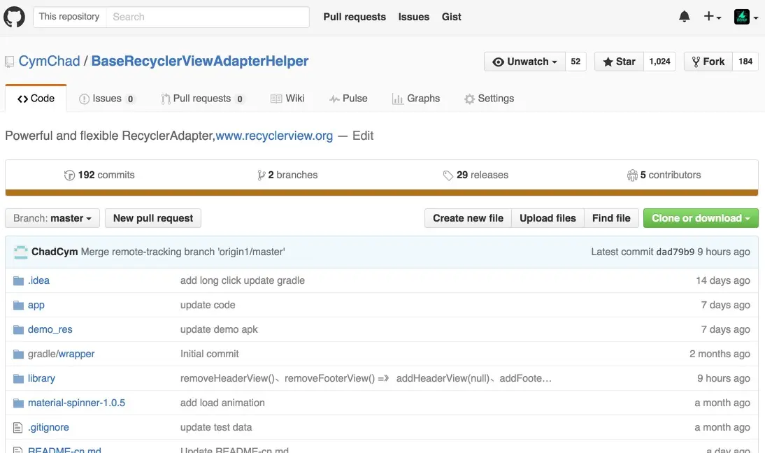
Task: Open the plus create-new menu
Action: pyautogui.click(x=712, y=17)
